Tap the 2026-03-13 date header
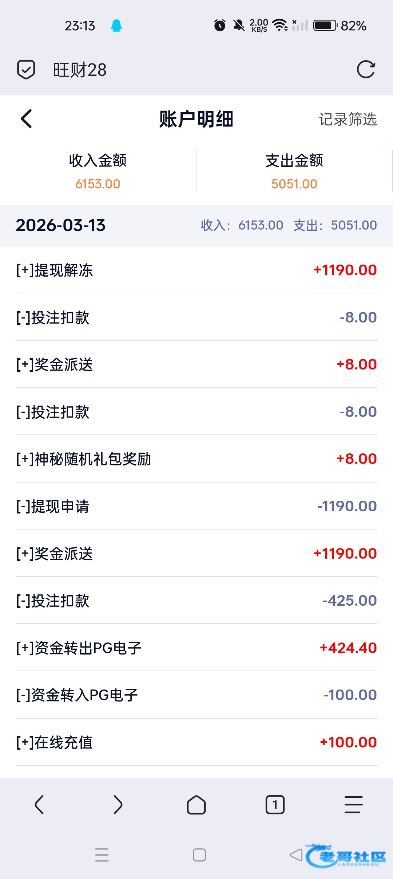This screenshot has width=393, height=879. (61, 225)
